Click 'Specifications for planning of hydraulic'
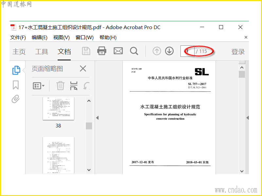Image resolution: width=262 pixels, height=196 pixels. 170,114
